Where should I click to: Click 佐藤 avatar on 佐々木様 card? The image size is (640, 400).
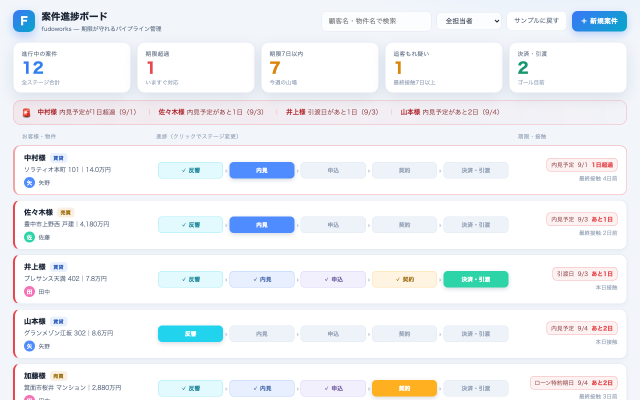point(29,237)
